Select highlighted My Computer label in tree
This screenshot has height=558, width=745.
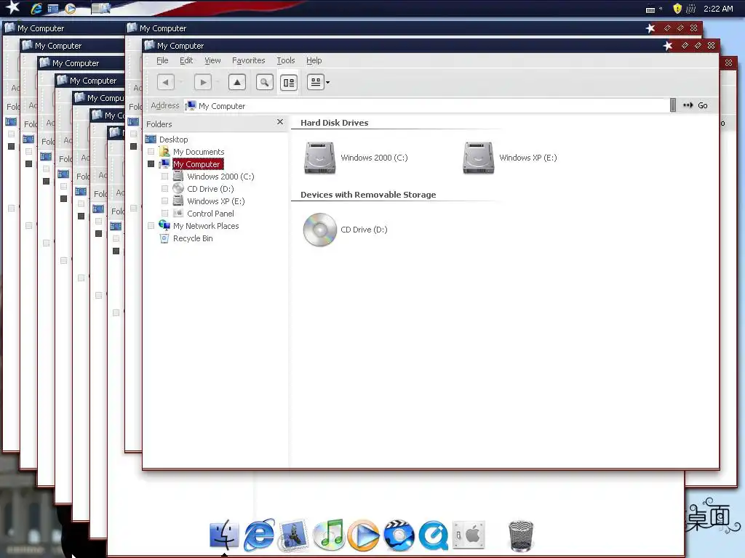[x=196, y=164]
